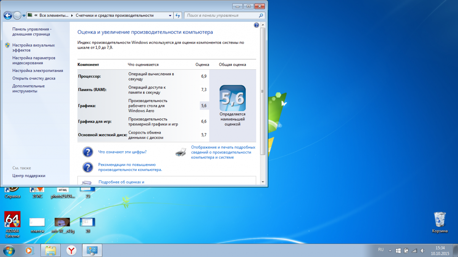The image size is (458, 257).
Task: Expand arrow after 'Все элементы…' breadcrumb
Action: [73, 16]
